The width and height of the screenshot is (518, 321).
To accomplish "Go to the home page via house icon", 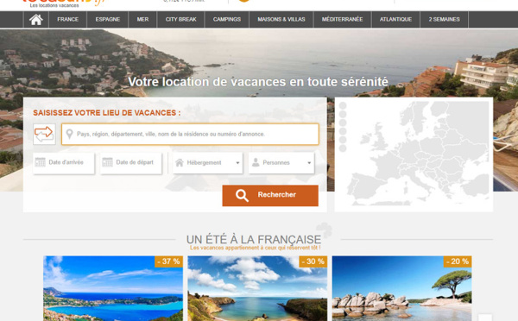I will click(36, 20).
